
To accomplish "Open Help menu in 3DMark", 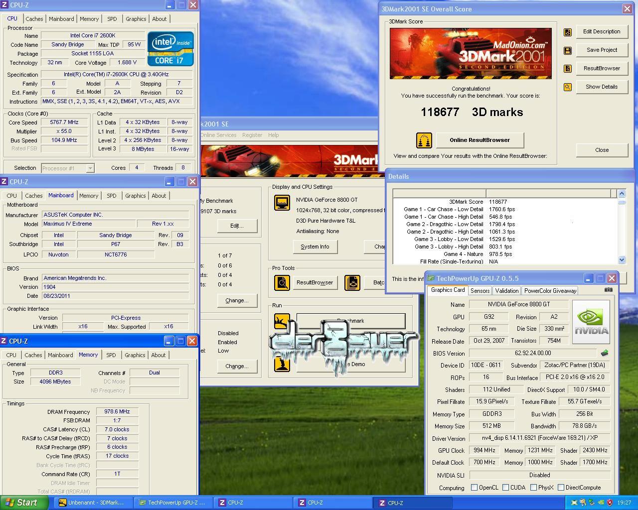I will pos(273,135).
